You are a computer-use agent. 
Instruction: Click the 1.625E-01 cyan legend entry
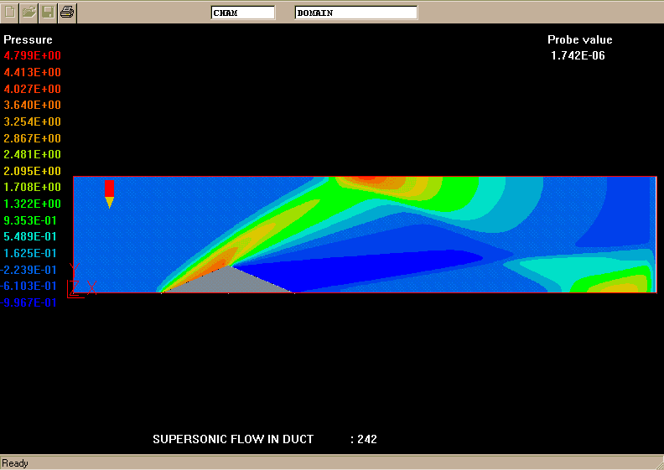coord(32,253)
